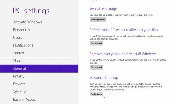Click the Advanced startup heading
Screen dimensions: 178x104
[104, 78]
